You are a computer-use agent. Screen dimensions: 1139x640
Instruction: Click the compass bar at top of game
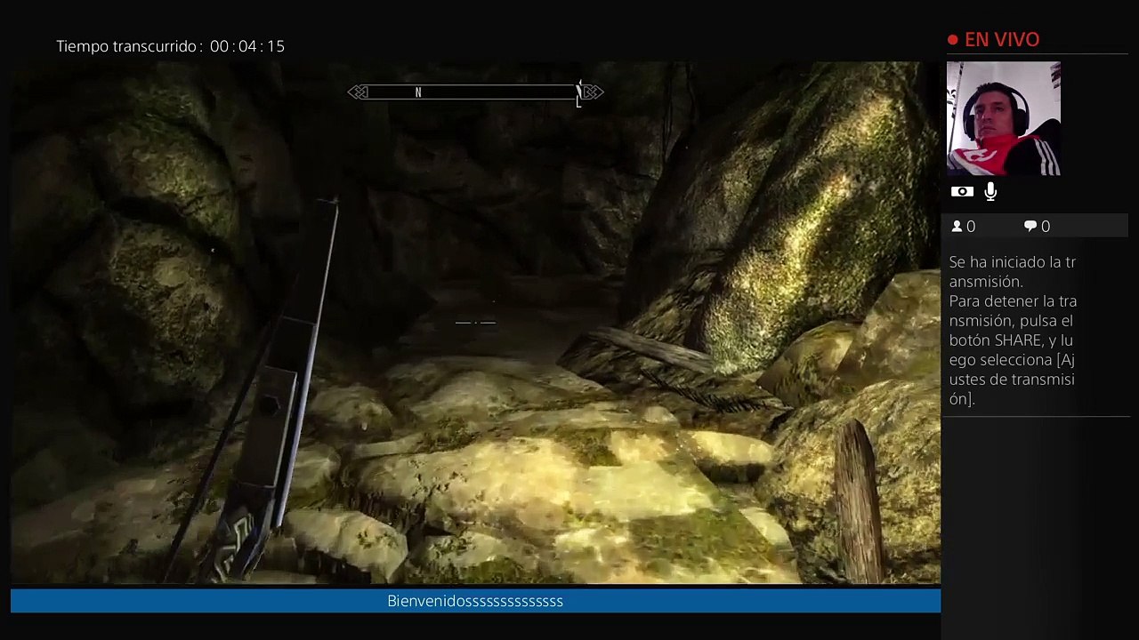(475, 92)
